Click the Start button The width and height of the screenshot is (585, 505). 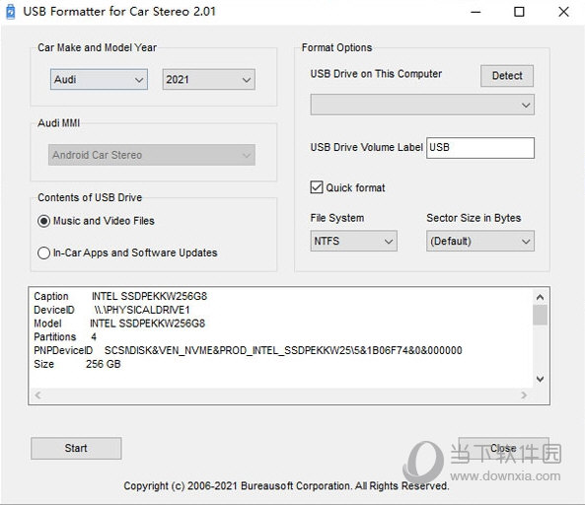[76, 448]
